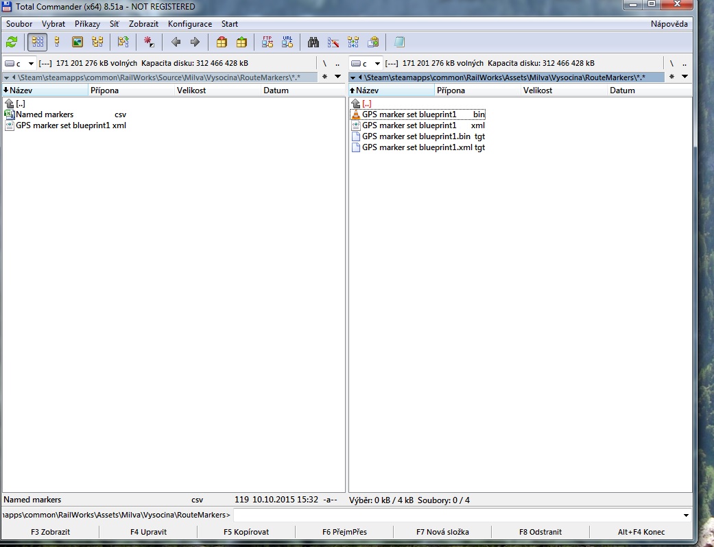The width and height of the screenshot is (714, 547).
Task: Go forward with the gray forward arrow
Action: [195, 42]
